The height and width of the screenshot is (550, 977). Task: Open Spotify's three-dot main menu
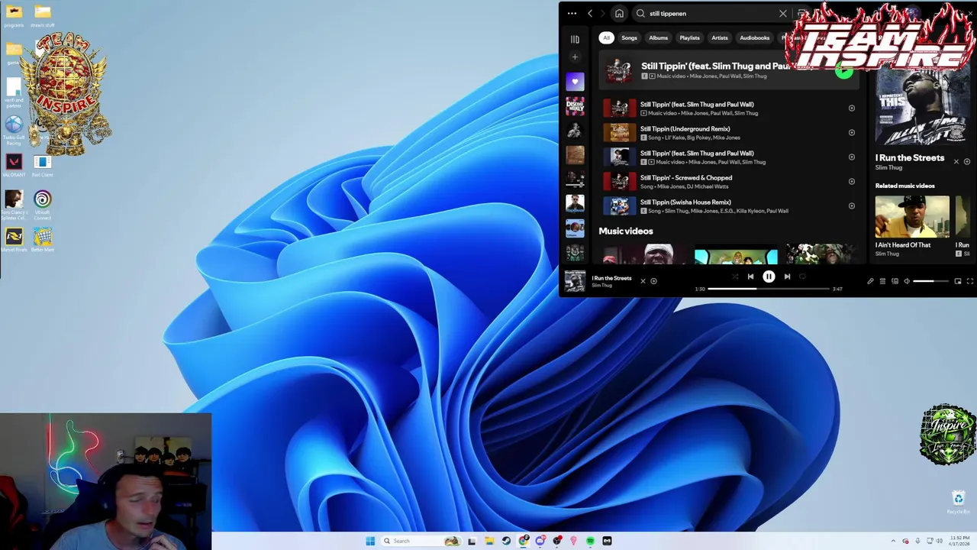tap(572, 13)
